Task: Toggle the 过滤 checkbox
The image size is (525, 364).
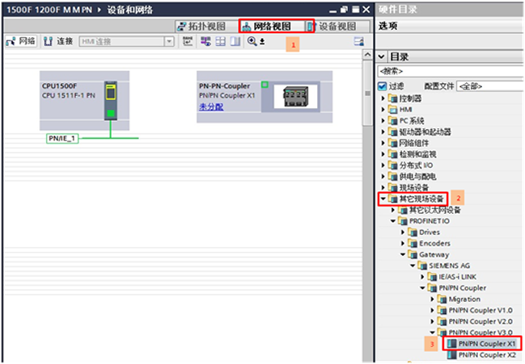Action: 383,86
